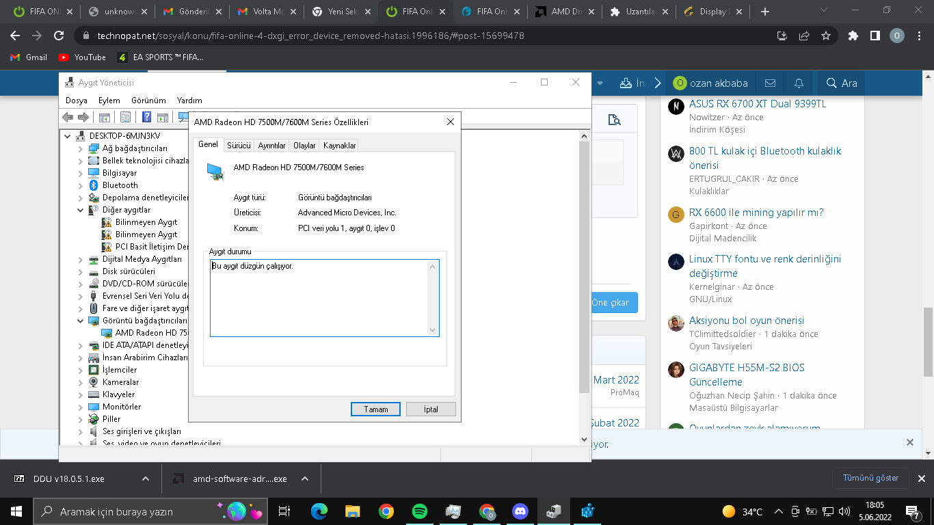Open the Ara search on Technopat
934x525 pixels.
842,83
